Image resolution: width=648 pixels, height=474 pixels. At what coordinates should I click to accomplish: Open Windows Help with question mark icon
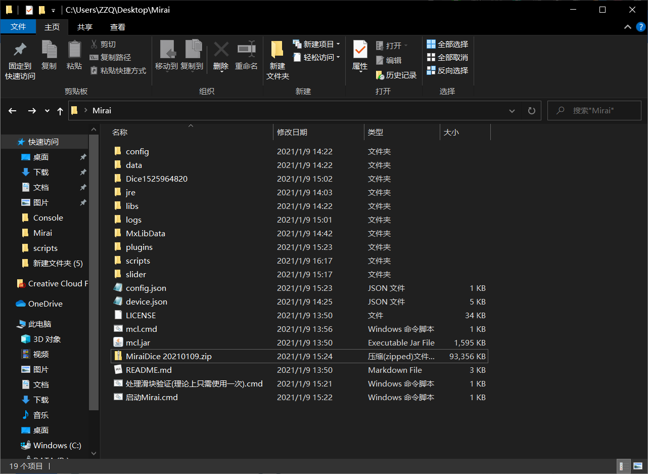(x=640, y=27)
